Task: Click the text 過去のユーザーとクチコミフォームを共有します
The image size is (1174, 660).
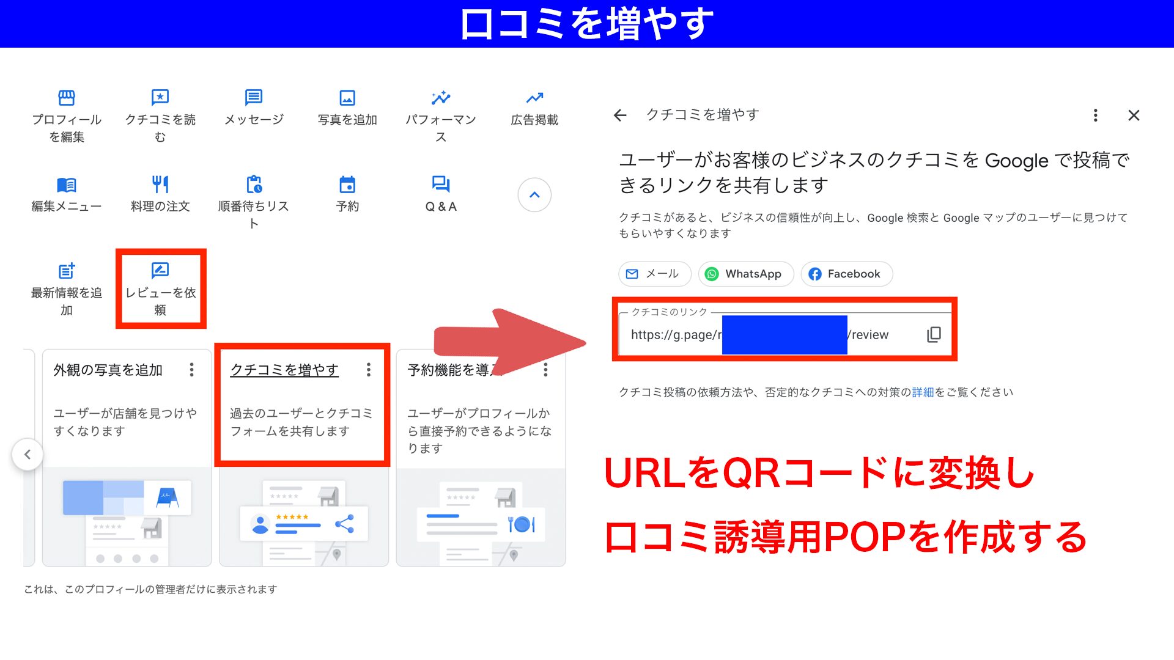Action: (301, 422)
